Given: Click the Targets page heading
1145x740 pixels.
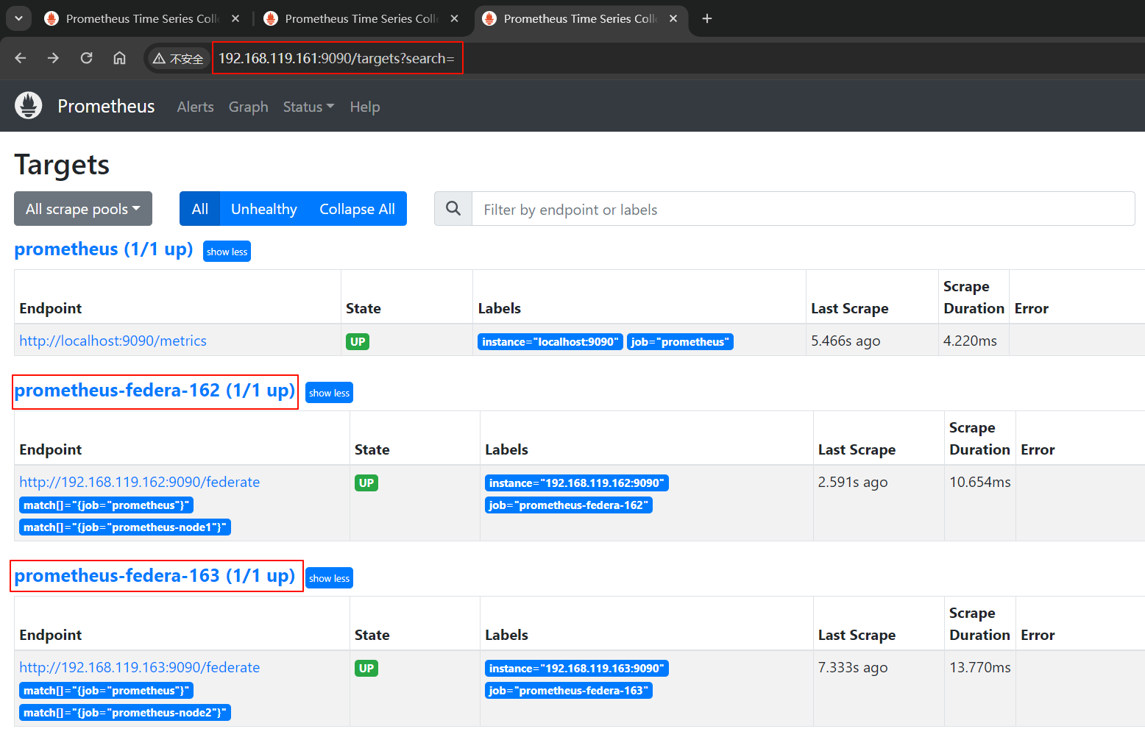Looking at the screenshot, I should [62, 165].
